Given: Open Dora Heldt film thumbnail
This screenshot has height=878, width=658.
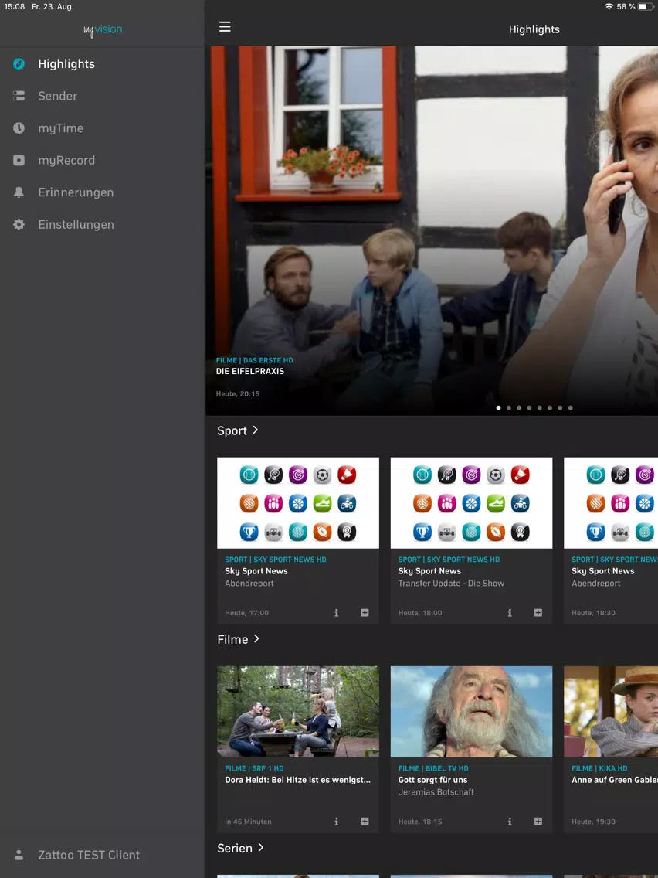Looking at the screenshot, I should click(298, 712).
